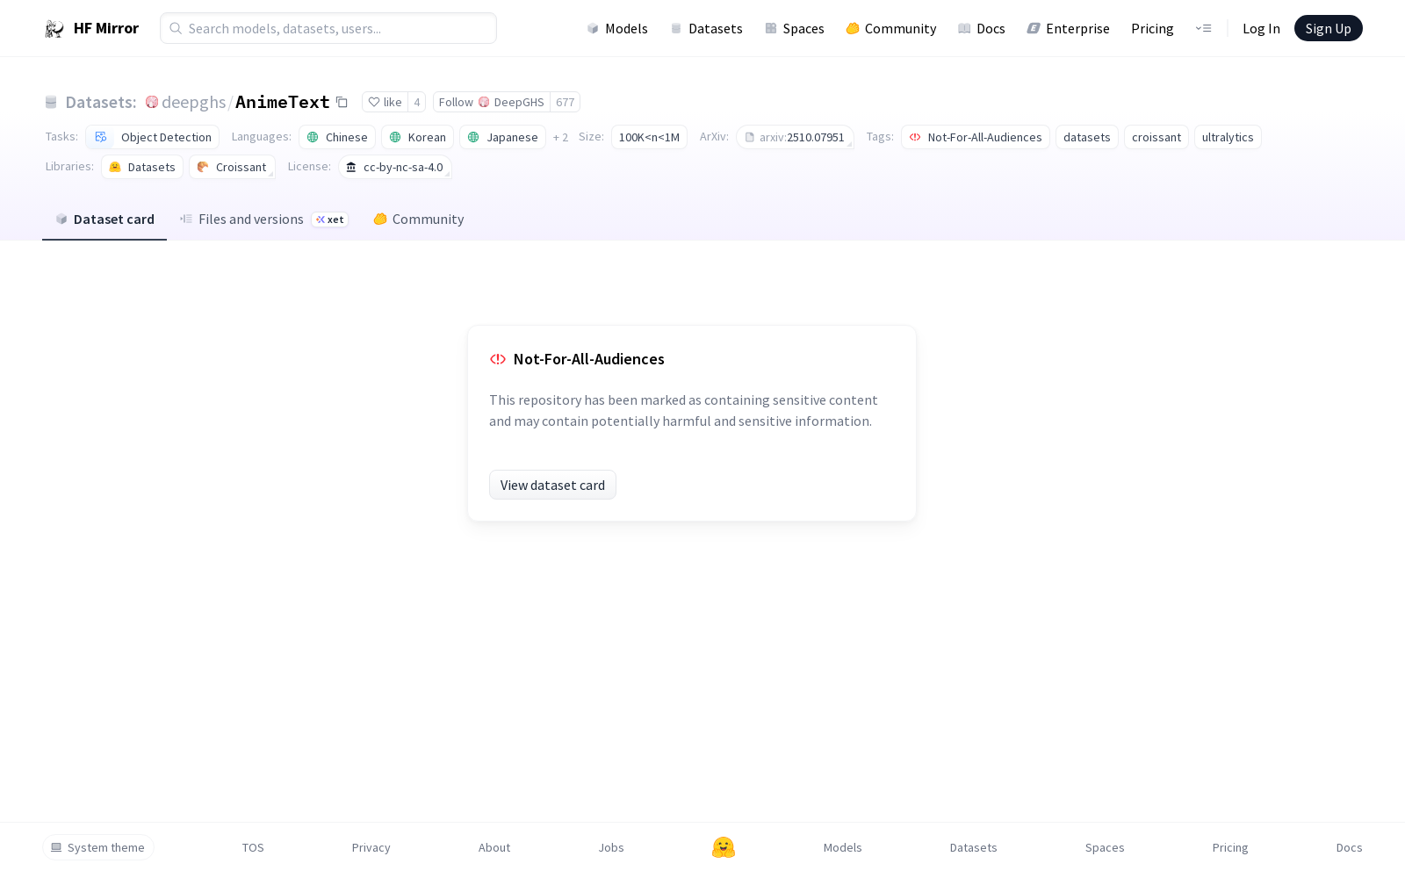1405x878 pixels.
Task: Select the Japanese language tag
Action: point(502,137)
